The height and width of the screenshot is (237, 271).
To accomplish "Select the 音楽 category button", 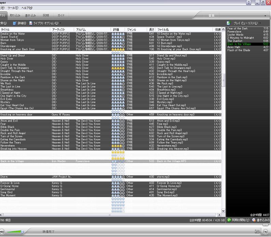I will pyautogui.click(x=211, y=16).
